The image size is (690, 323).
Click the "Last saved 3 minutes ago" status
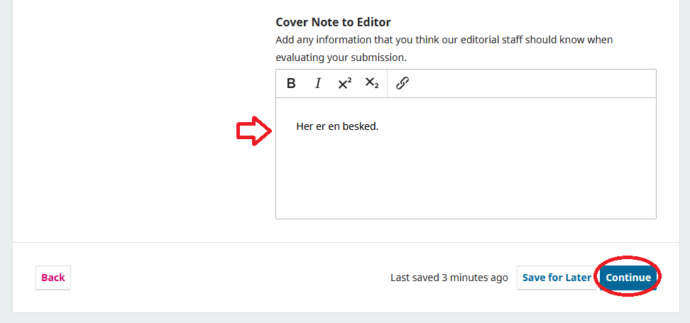pyautogui.click(x=449, y=278)
